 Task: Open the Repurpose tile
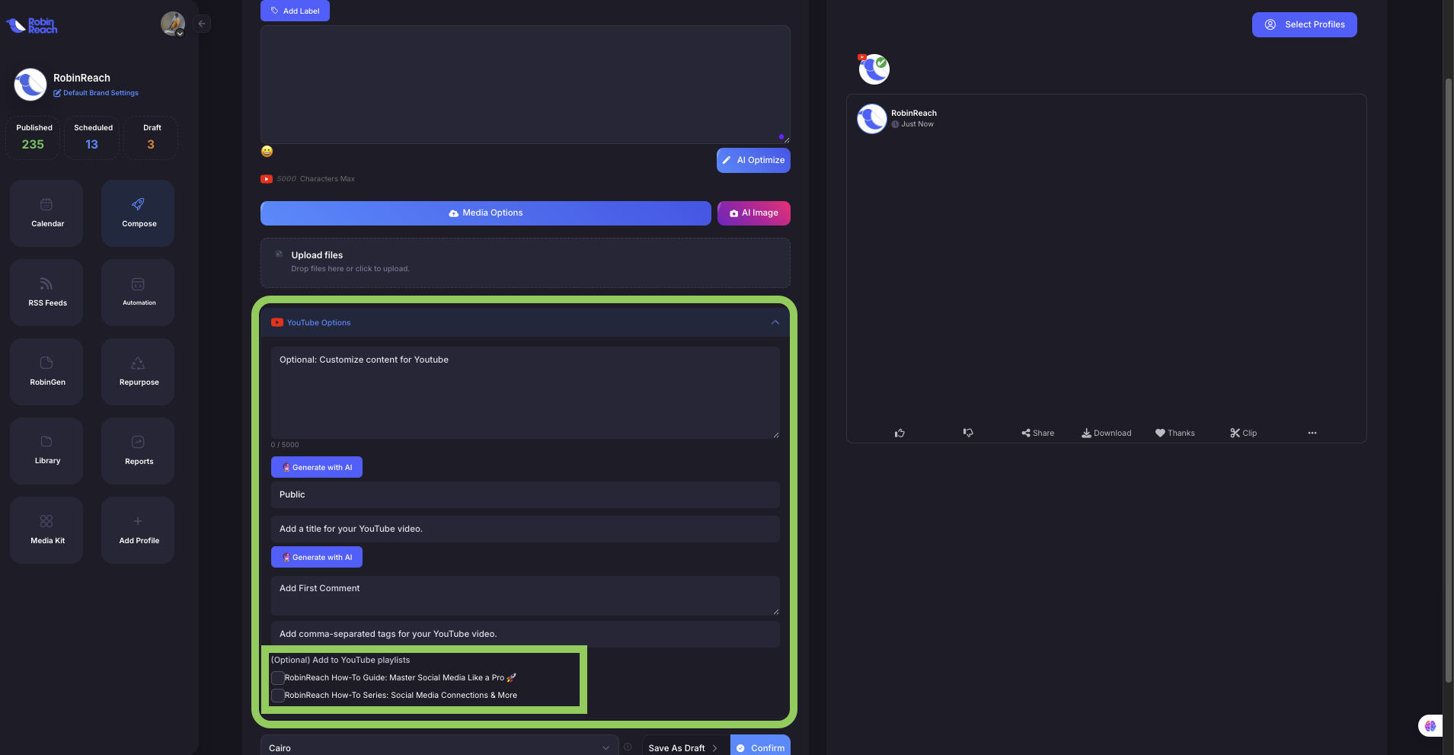tap(138, 372)
